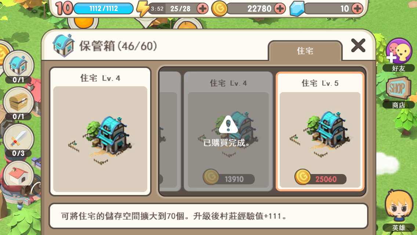The width and height of the screenshot is (417, 235).
Task: Tap the blue house quest icon 0/1
Action: tap(18, 67)
